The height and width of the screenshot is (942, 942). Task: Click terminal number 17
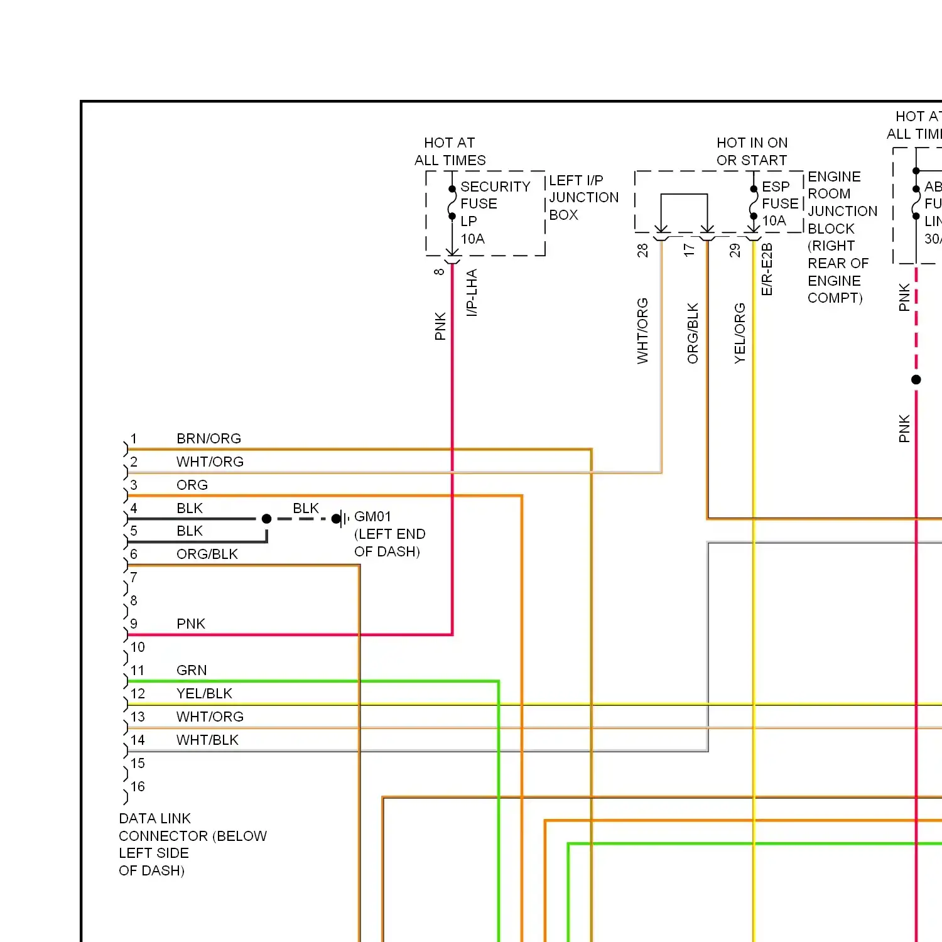690,251
